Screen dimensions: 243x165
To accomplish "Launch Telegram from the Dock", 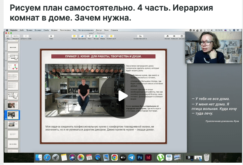I will tap(131, 157).
